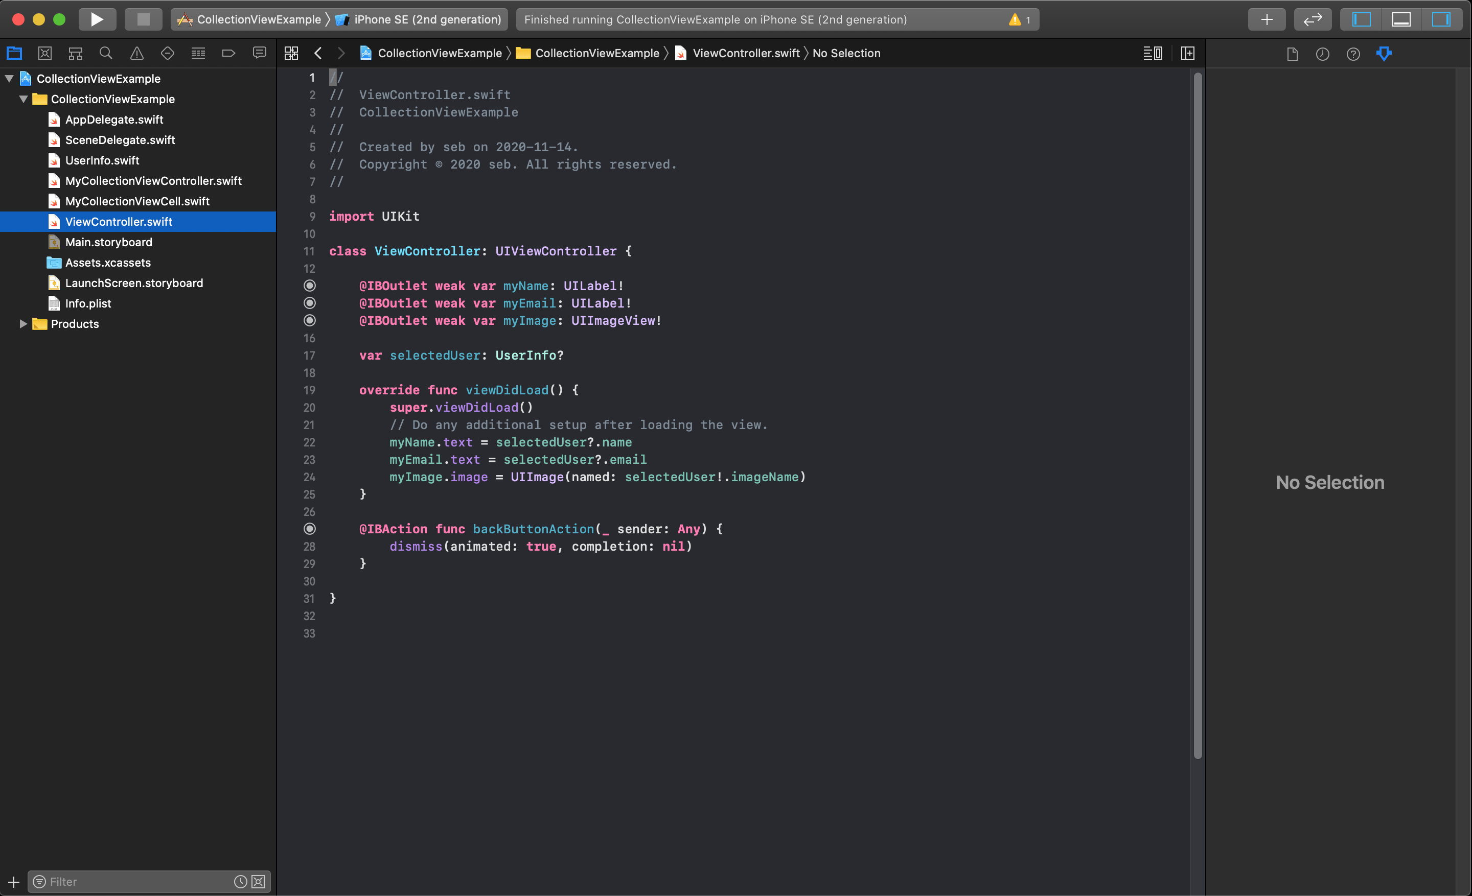Click the code review arrows button

coord(1313,19)
